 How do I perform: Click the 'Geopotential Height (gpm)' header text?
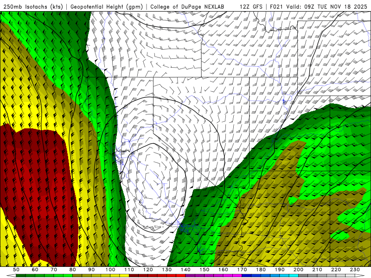pyautogui.click(x=107, y=6)
